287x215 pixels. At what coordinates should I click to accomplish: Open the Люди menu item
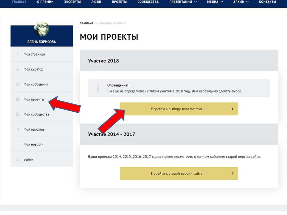96,2
